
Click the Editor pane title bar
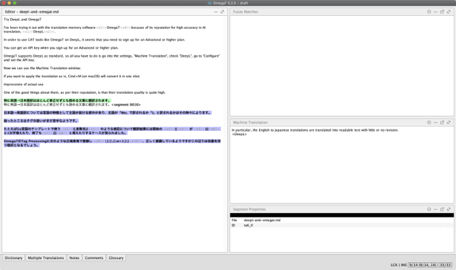[x=115, y=12]
